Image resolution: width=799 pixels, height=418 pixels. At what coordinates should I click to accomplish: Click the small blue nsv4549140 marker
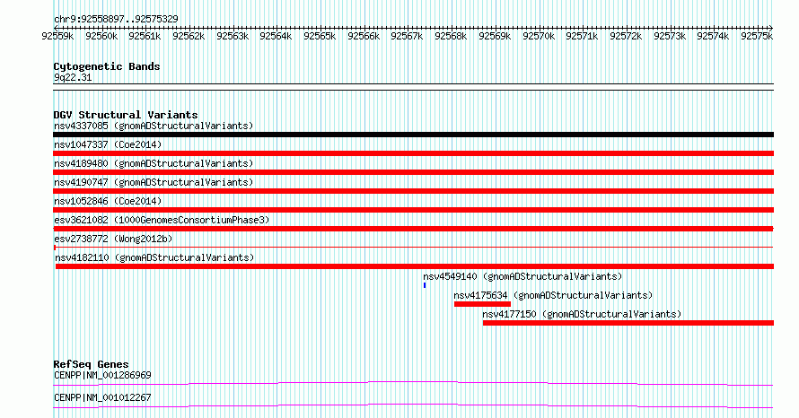point(425,285)
